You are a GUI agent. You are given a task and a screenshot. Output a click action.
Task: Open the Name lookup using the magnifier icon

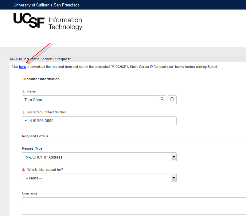[162, 100]
